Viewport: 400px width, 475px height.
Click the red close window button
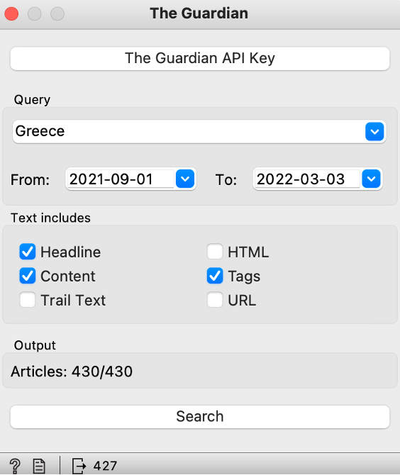coord(11,13)
